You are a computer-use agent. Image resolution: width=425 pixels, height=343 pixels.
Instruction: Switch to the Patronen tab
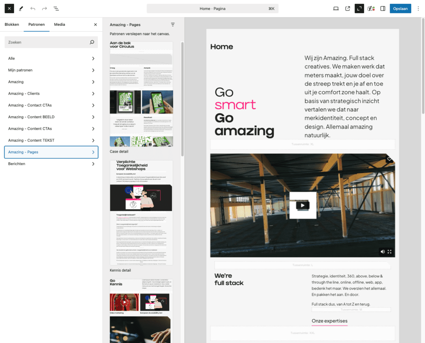click(x=37, y=24)
